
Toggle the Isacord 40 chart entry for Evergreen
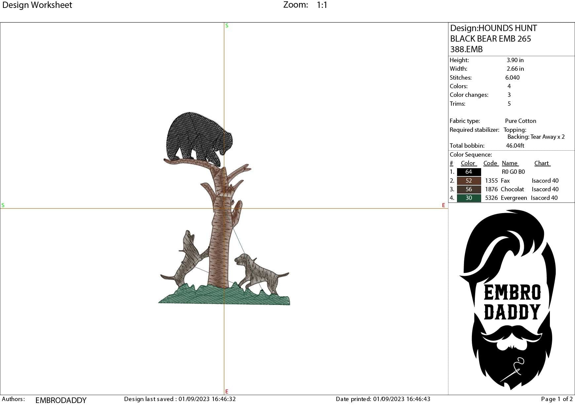pos(545,198)
